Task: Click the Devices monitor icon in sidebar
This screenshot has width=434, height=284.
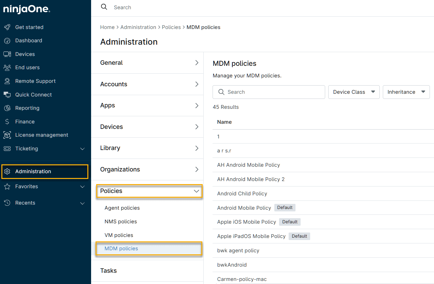Action: 7,54
